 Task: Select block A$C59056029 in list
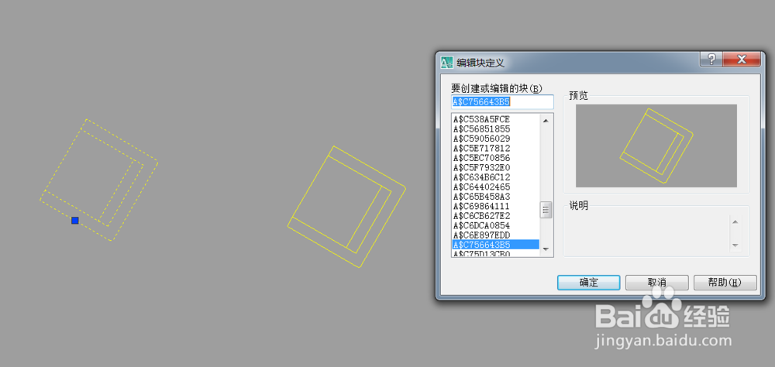(x=481, y=139)
